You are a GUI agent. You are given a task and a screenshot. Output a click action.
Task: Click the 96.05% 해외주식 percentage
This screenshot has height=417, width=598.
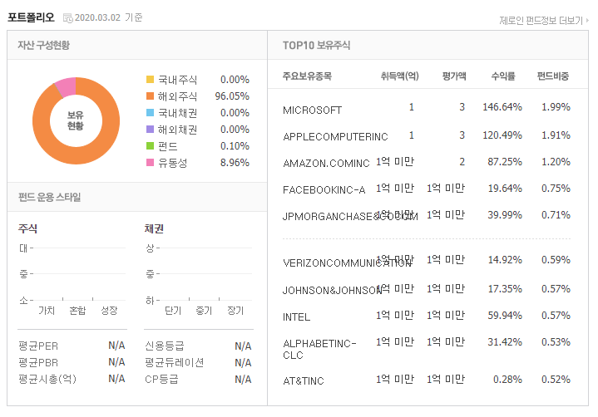(232, 96)
